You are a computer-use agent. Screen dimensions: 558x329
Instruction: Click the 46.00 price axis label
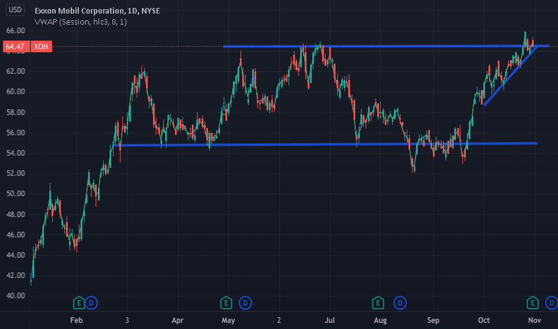click(16, 234)
